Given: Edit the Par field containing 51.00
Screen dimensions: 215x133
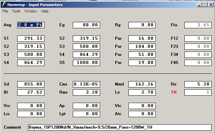Looking at the screenshot, I should tap(142, 55).
